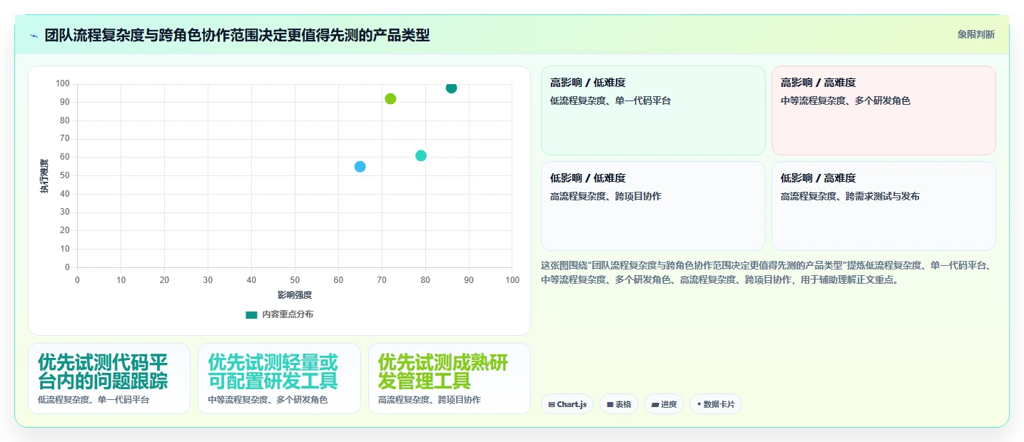The image size is (1024, 442).
Task: Click the 进度 tag
Action: click(x=664, y=404)
